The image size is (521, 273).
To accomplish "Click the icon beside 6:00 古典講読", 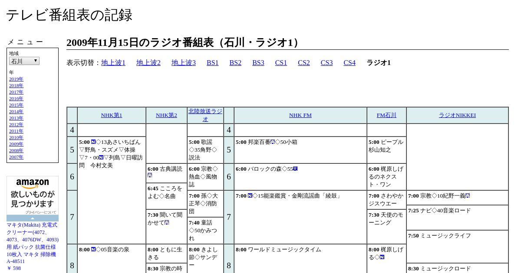I will 150,175.
